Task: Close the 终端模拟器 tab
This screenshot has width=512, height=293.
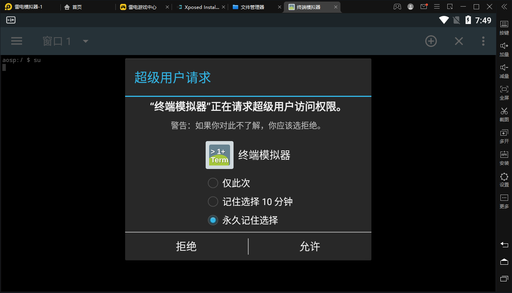Action: click(336, 7)
